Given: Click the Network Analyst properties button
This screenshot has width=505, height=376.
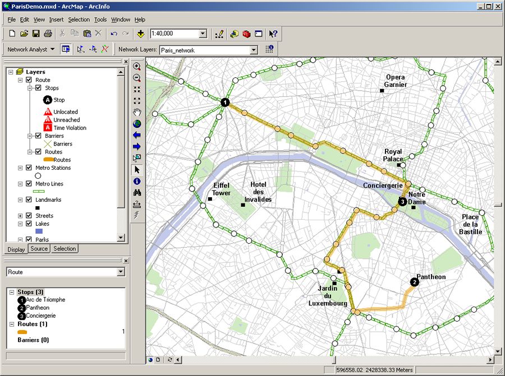Looking at the screenshot, I should click(269, 49).
